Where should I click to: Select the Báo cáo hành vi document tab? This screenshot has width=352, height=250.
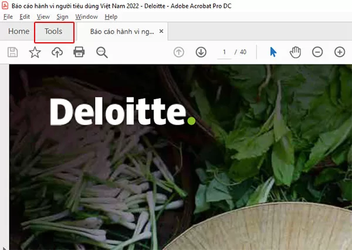tap(122, 32)
